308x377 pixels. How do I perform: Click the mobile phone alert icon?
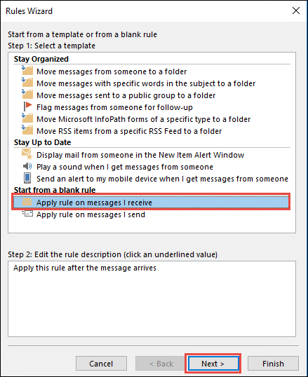coord(27,178)
